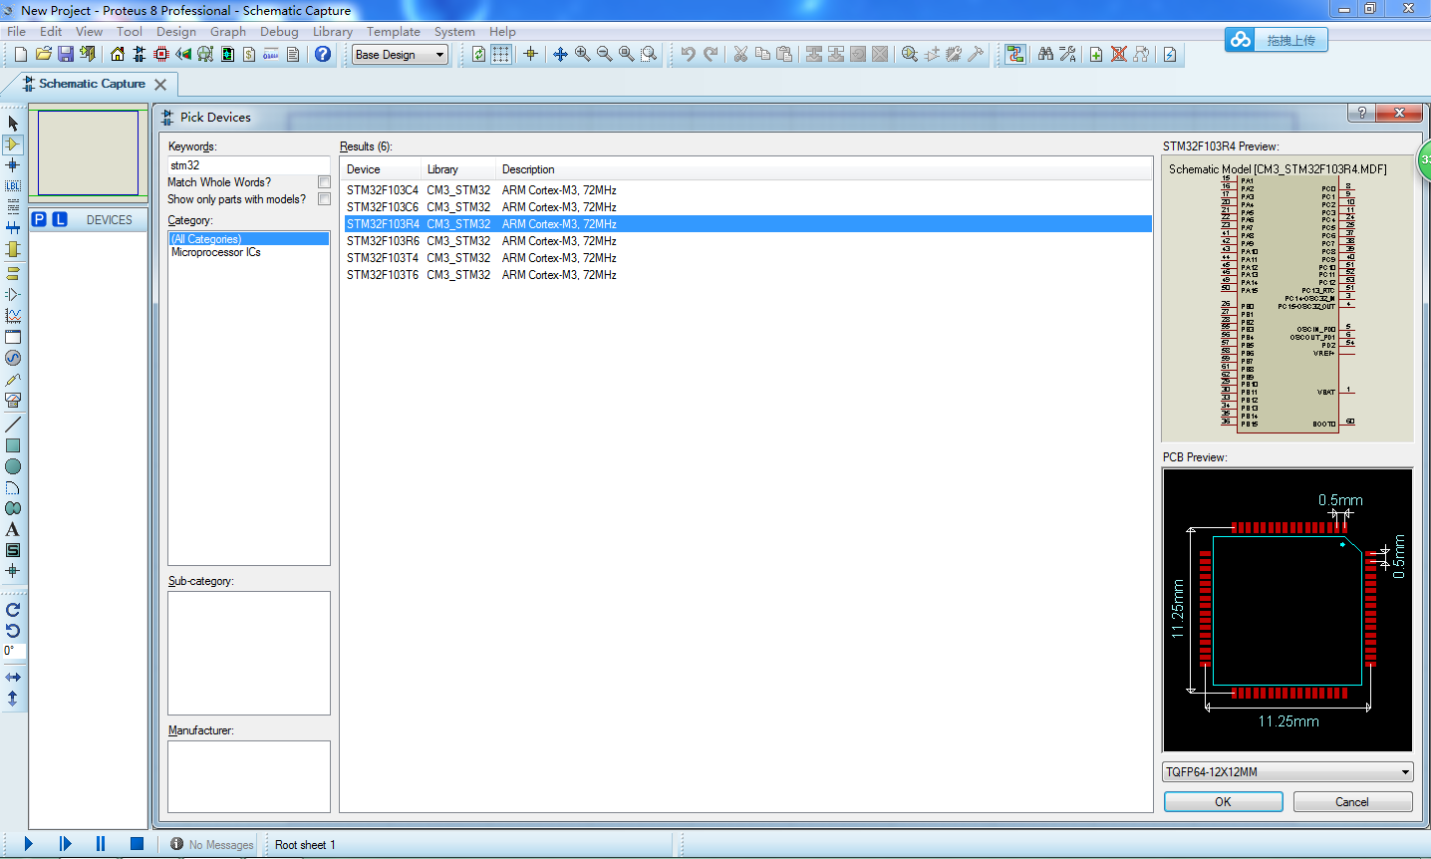Select the Schematic Capture tab

point(92,84)
